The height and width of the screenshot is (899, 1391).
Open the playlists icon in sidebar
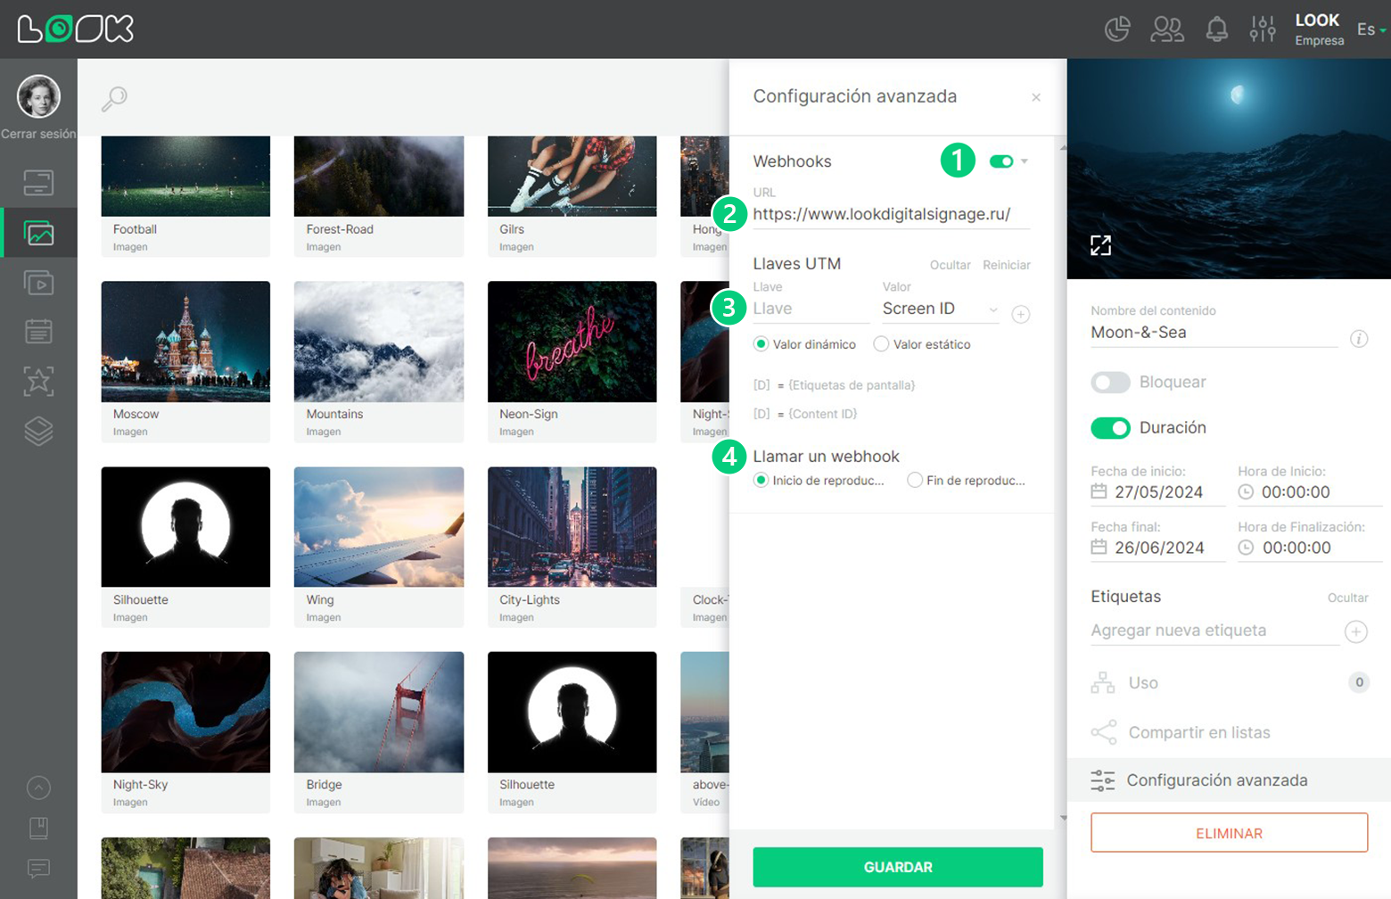click(38, 283)
